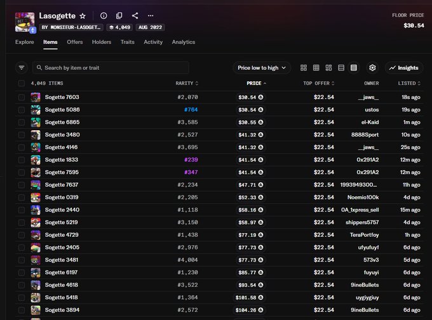Viewport: 432px width, 320px height.
Task: Open the more options ellipsis menu
Action: [151, 16]
